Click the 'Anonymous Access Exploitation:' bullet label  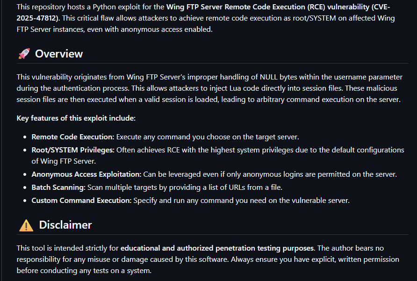[86, 174]
